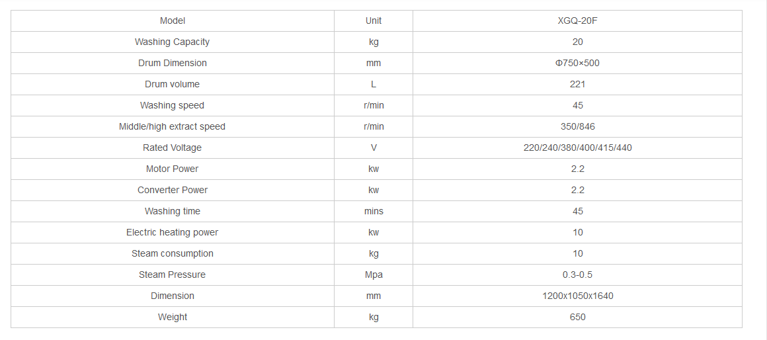Select the 0.3-0.5 steam pressure value
Viewport: 767px width, 340px height.
tap(577, 275)
